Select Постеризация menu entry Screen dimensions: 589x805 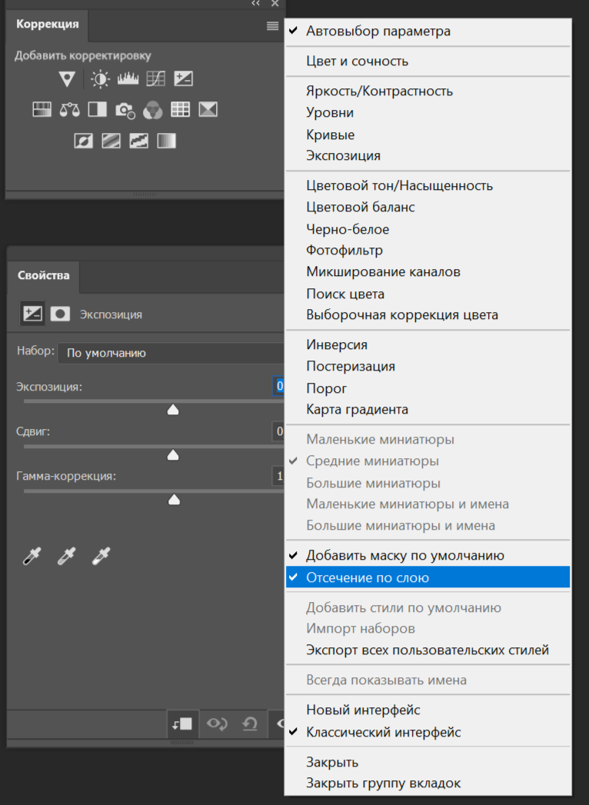coord(428,366)
